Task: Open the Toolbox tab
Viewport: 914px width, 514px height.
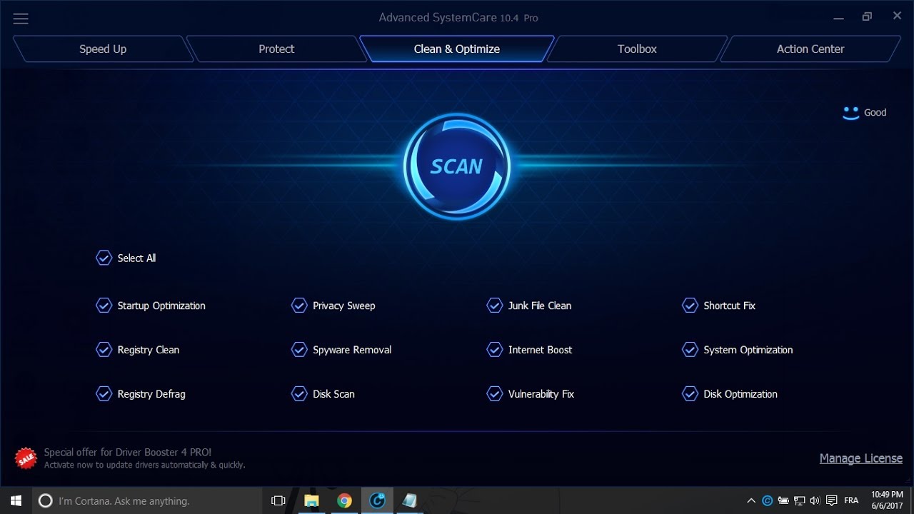Action: 637,49
